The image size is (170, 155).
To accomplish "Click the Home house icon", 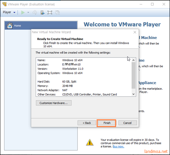I will click(x=10, y=25).
